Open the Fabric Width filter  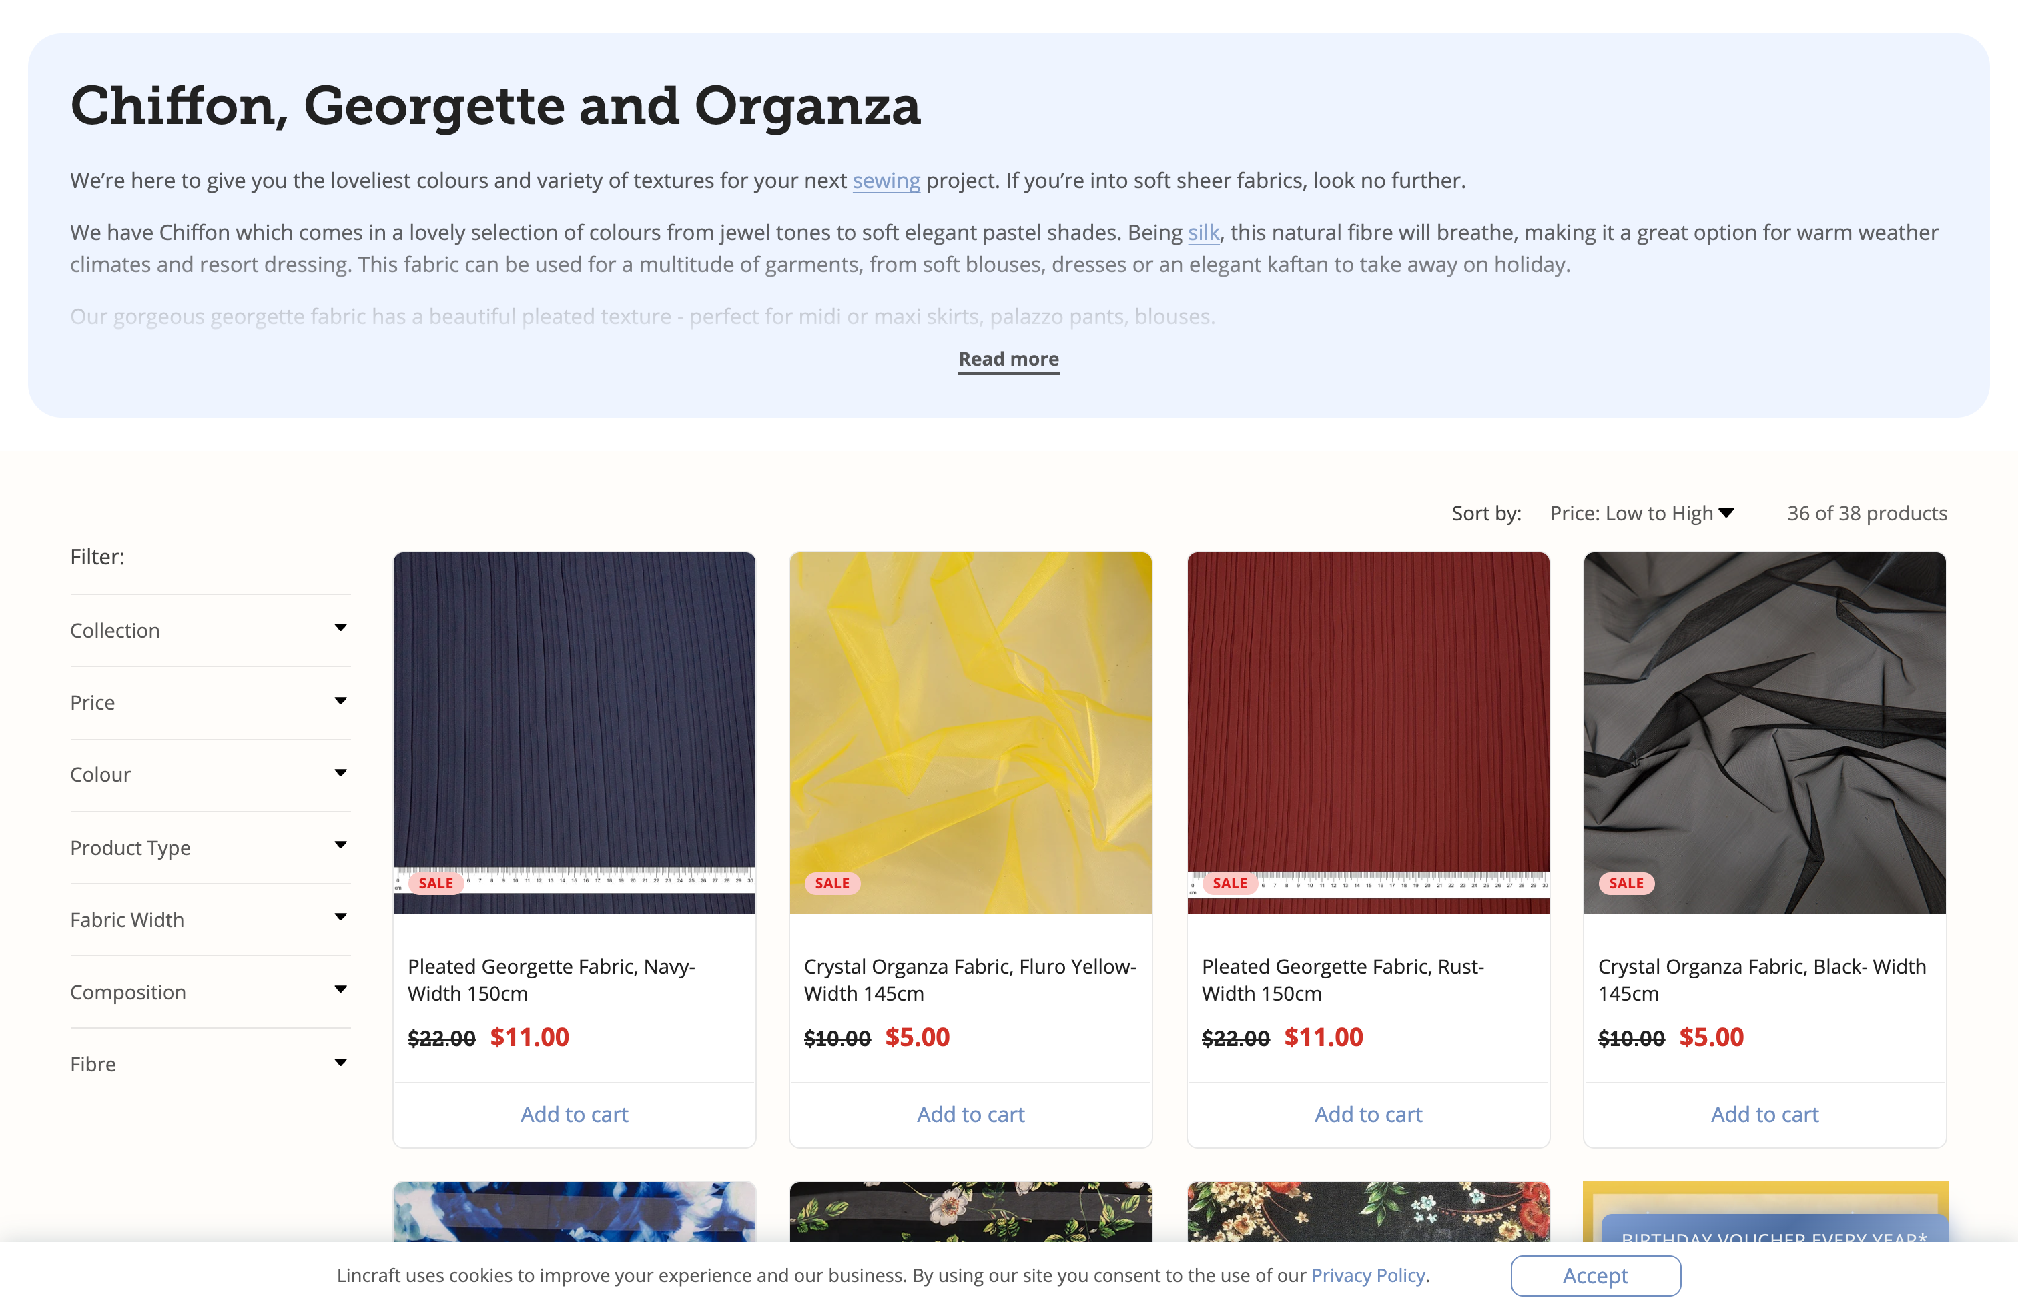tap(210, 919)
